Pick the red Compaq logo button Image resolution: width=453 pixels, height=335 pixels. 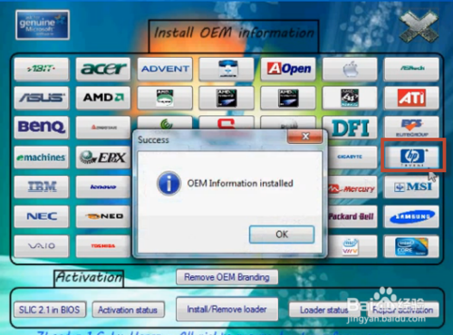[x=226, y=123]
